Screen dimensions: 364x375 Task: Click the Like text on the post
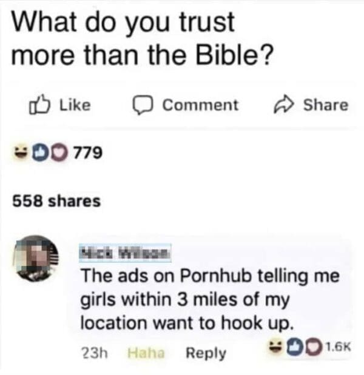point(75,105)
